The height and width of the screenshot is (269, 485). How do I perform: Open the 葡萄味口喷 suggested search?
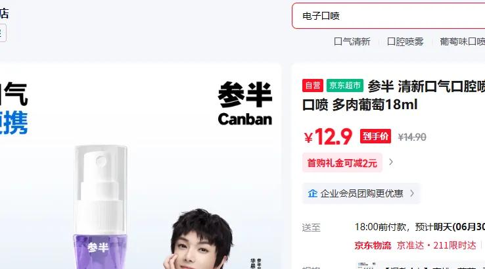pos(463,41)
